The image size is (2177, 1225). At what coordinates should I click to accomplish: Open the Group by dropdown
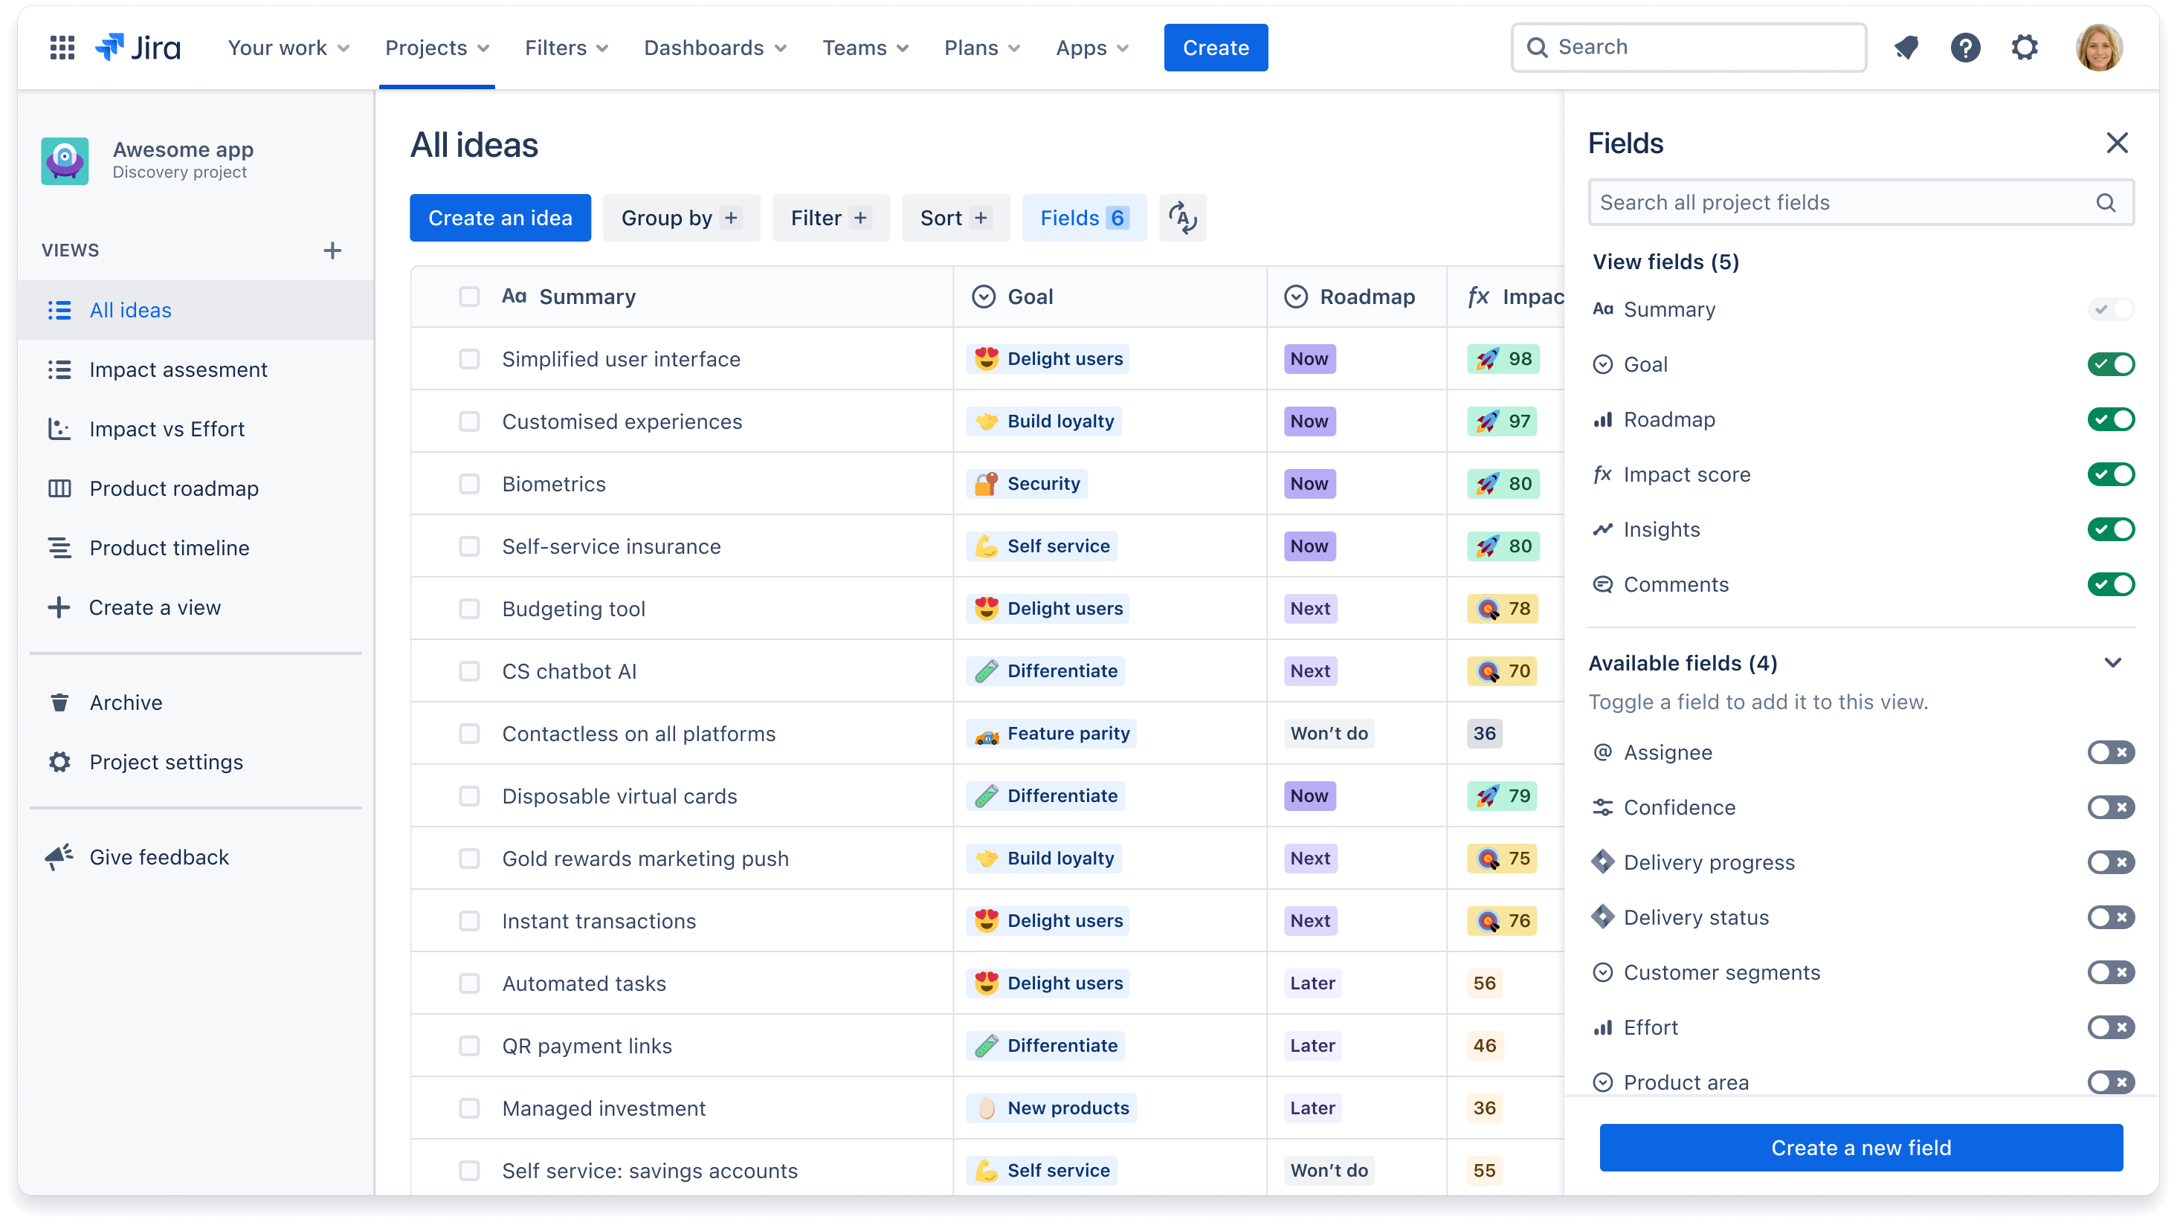point(680,219)
